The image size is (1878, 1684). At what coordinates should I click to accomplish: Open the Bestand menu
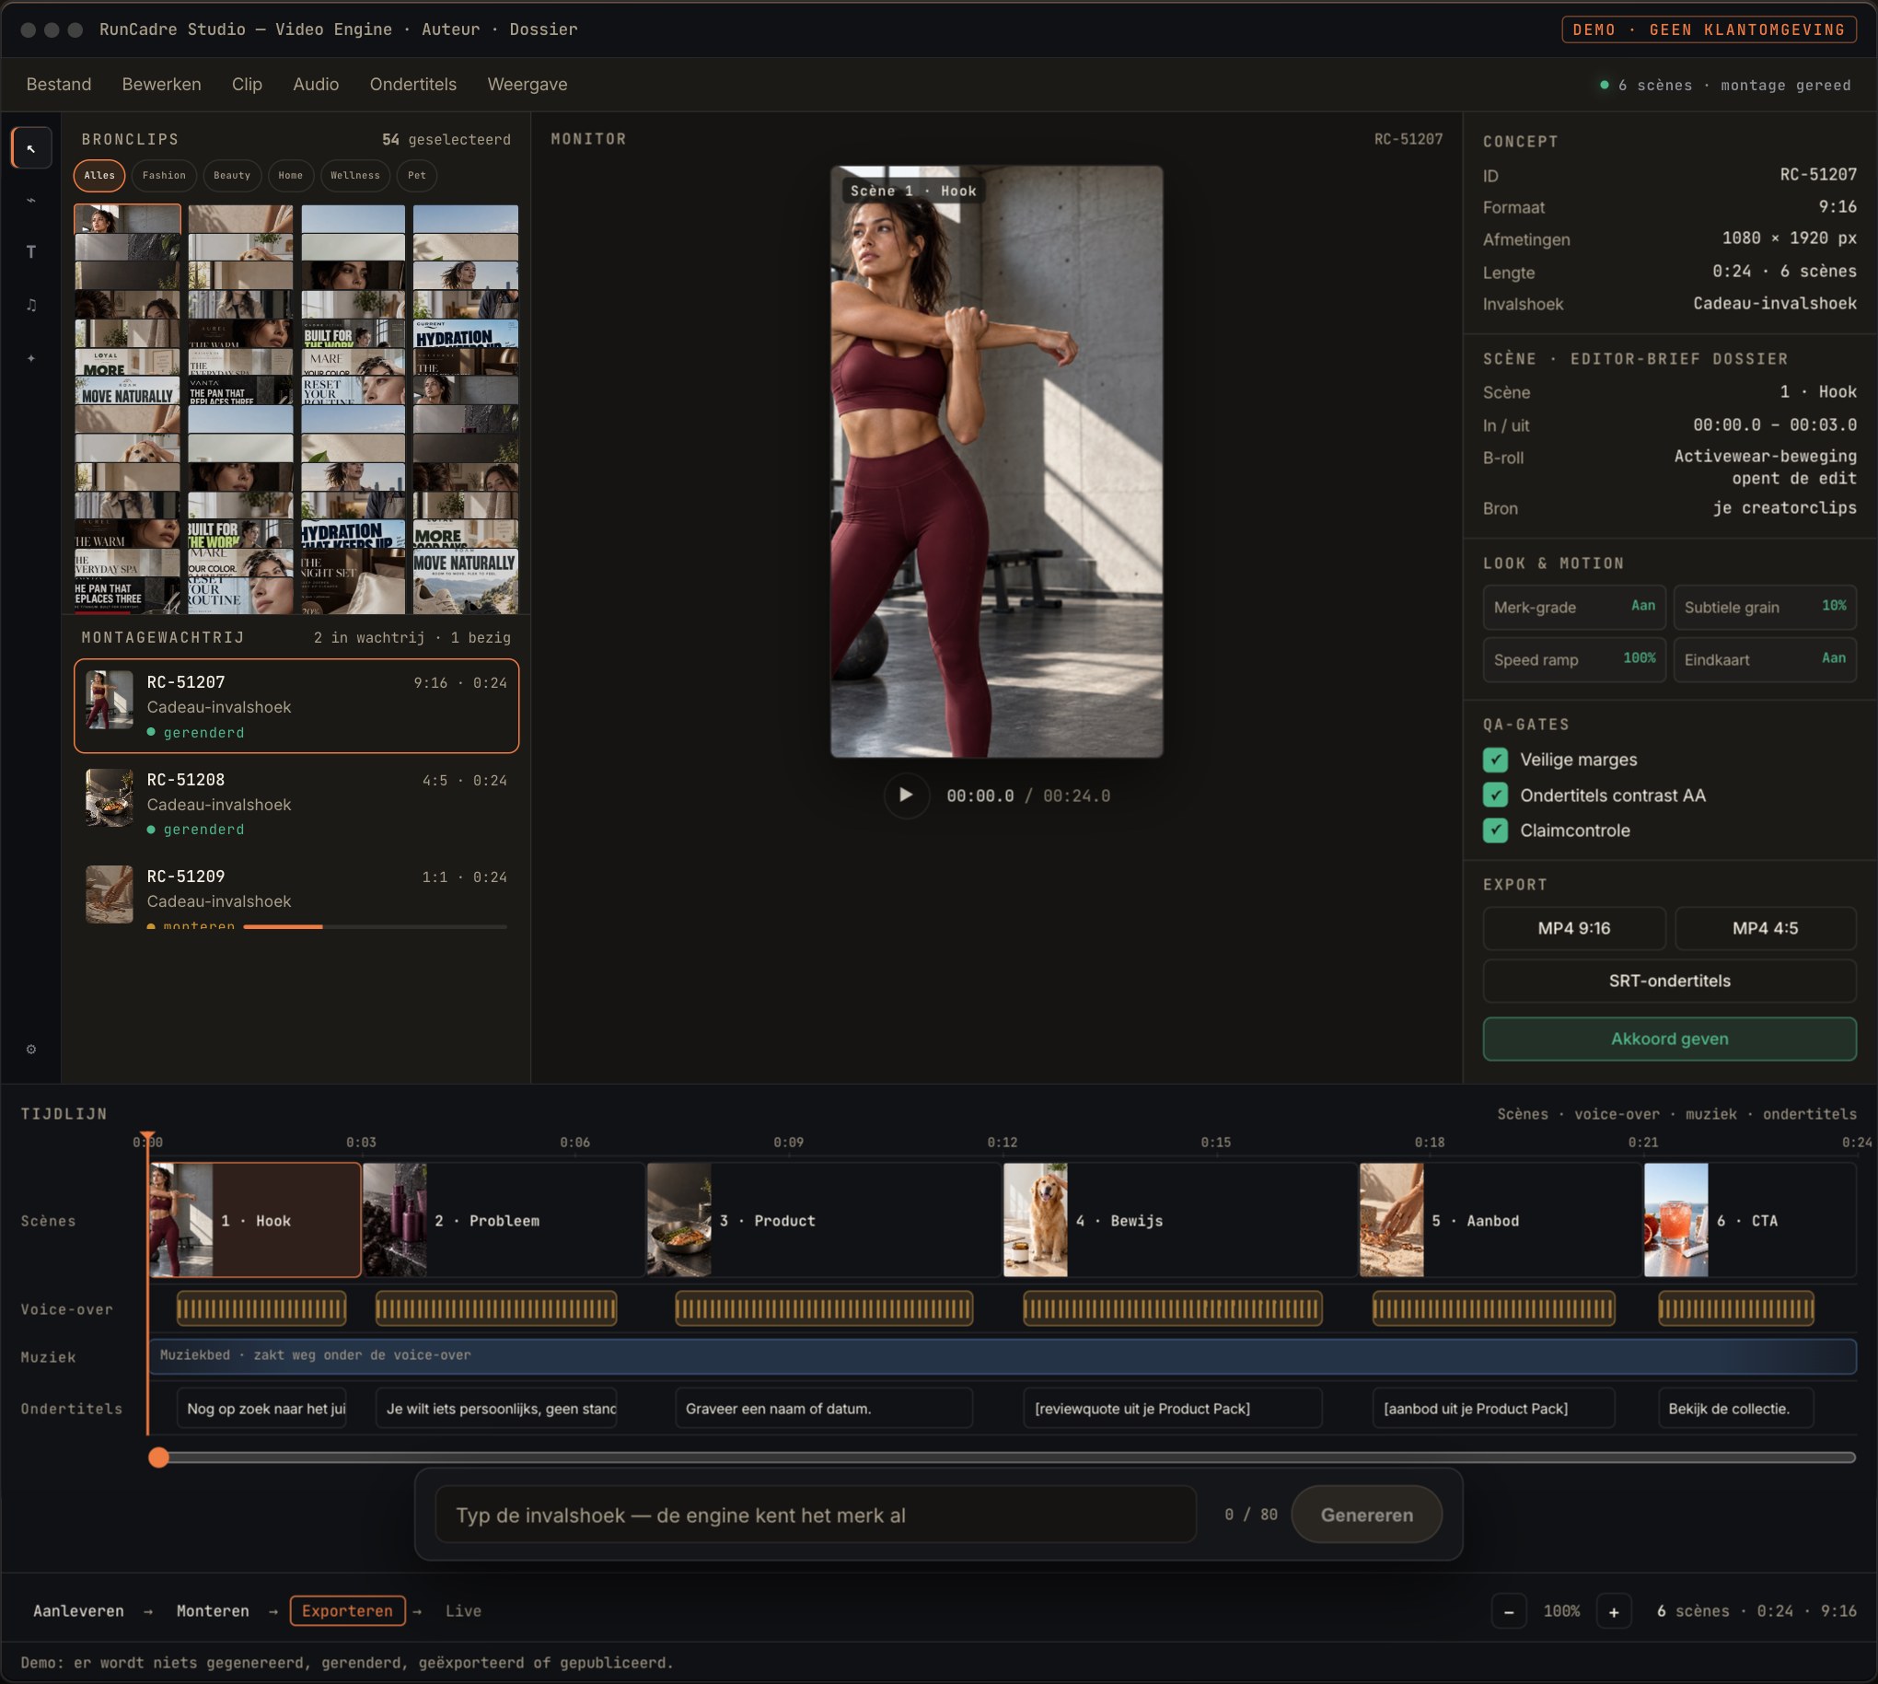click(x=58, y=84)
